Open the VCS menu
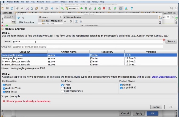This screenshot has height=117, width=179. click(x=88, y=2)
